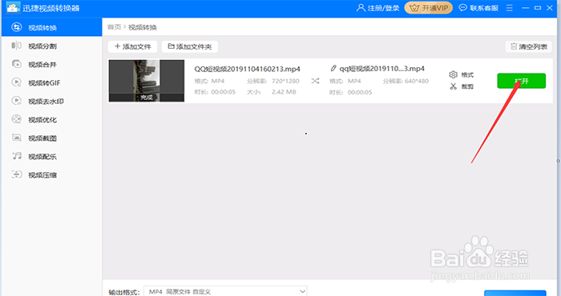
Task: Click 注册/登录 to sign in
Action: click(x=383, y=8)
